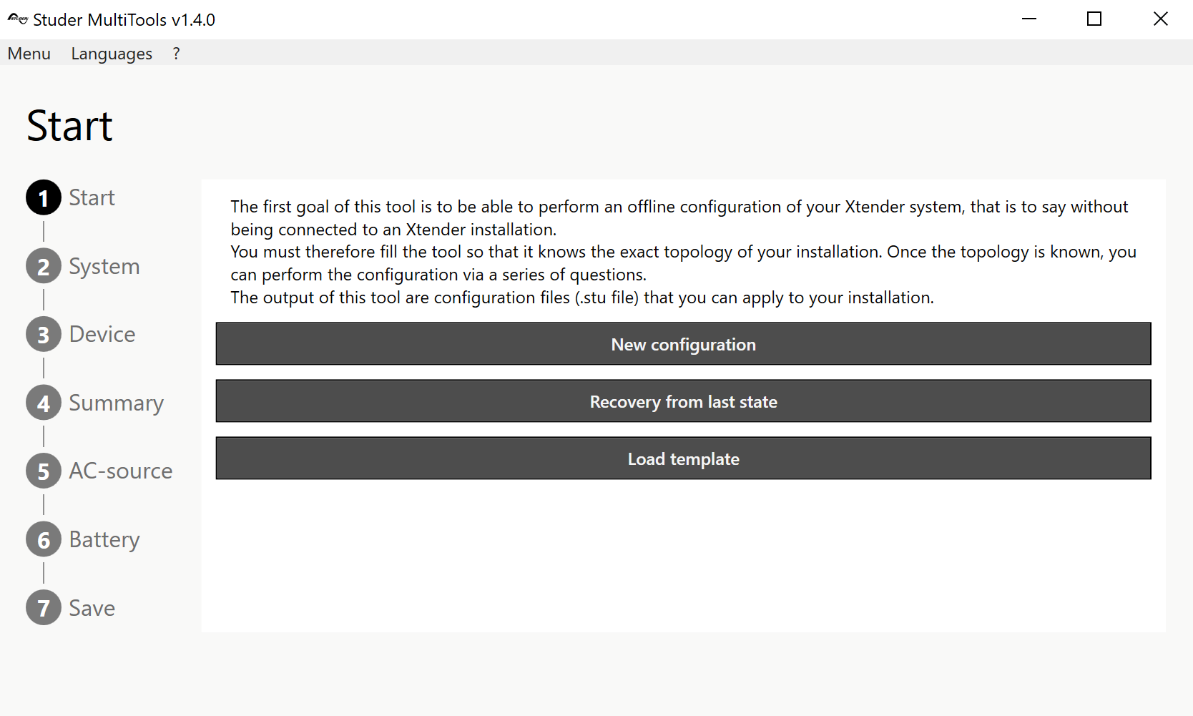Select the AC-source step label

121,471
